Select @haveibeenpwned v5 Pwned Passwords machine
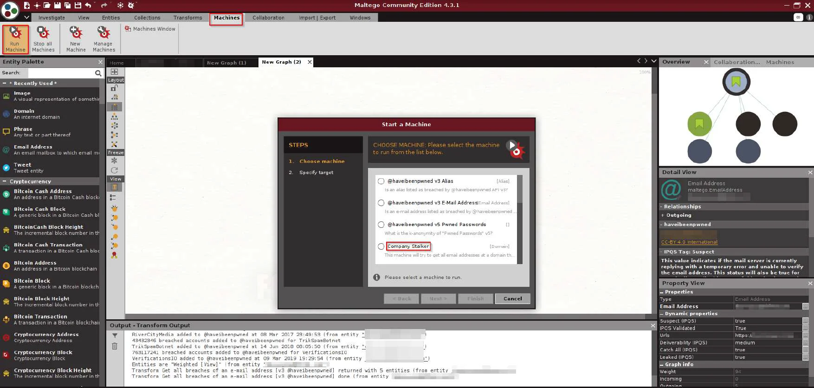Viewport: 814px width, 388px height. point(381,225)
